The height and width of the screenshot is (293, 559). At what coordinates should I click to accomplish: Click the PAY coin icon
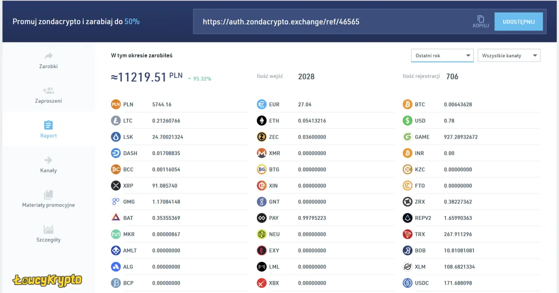[x=262, y=218]
